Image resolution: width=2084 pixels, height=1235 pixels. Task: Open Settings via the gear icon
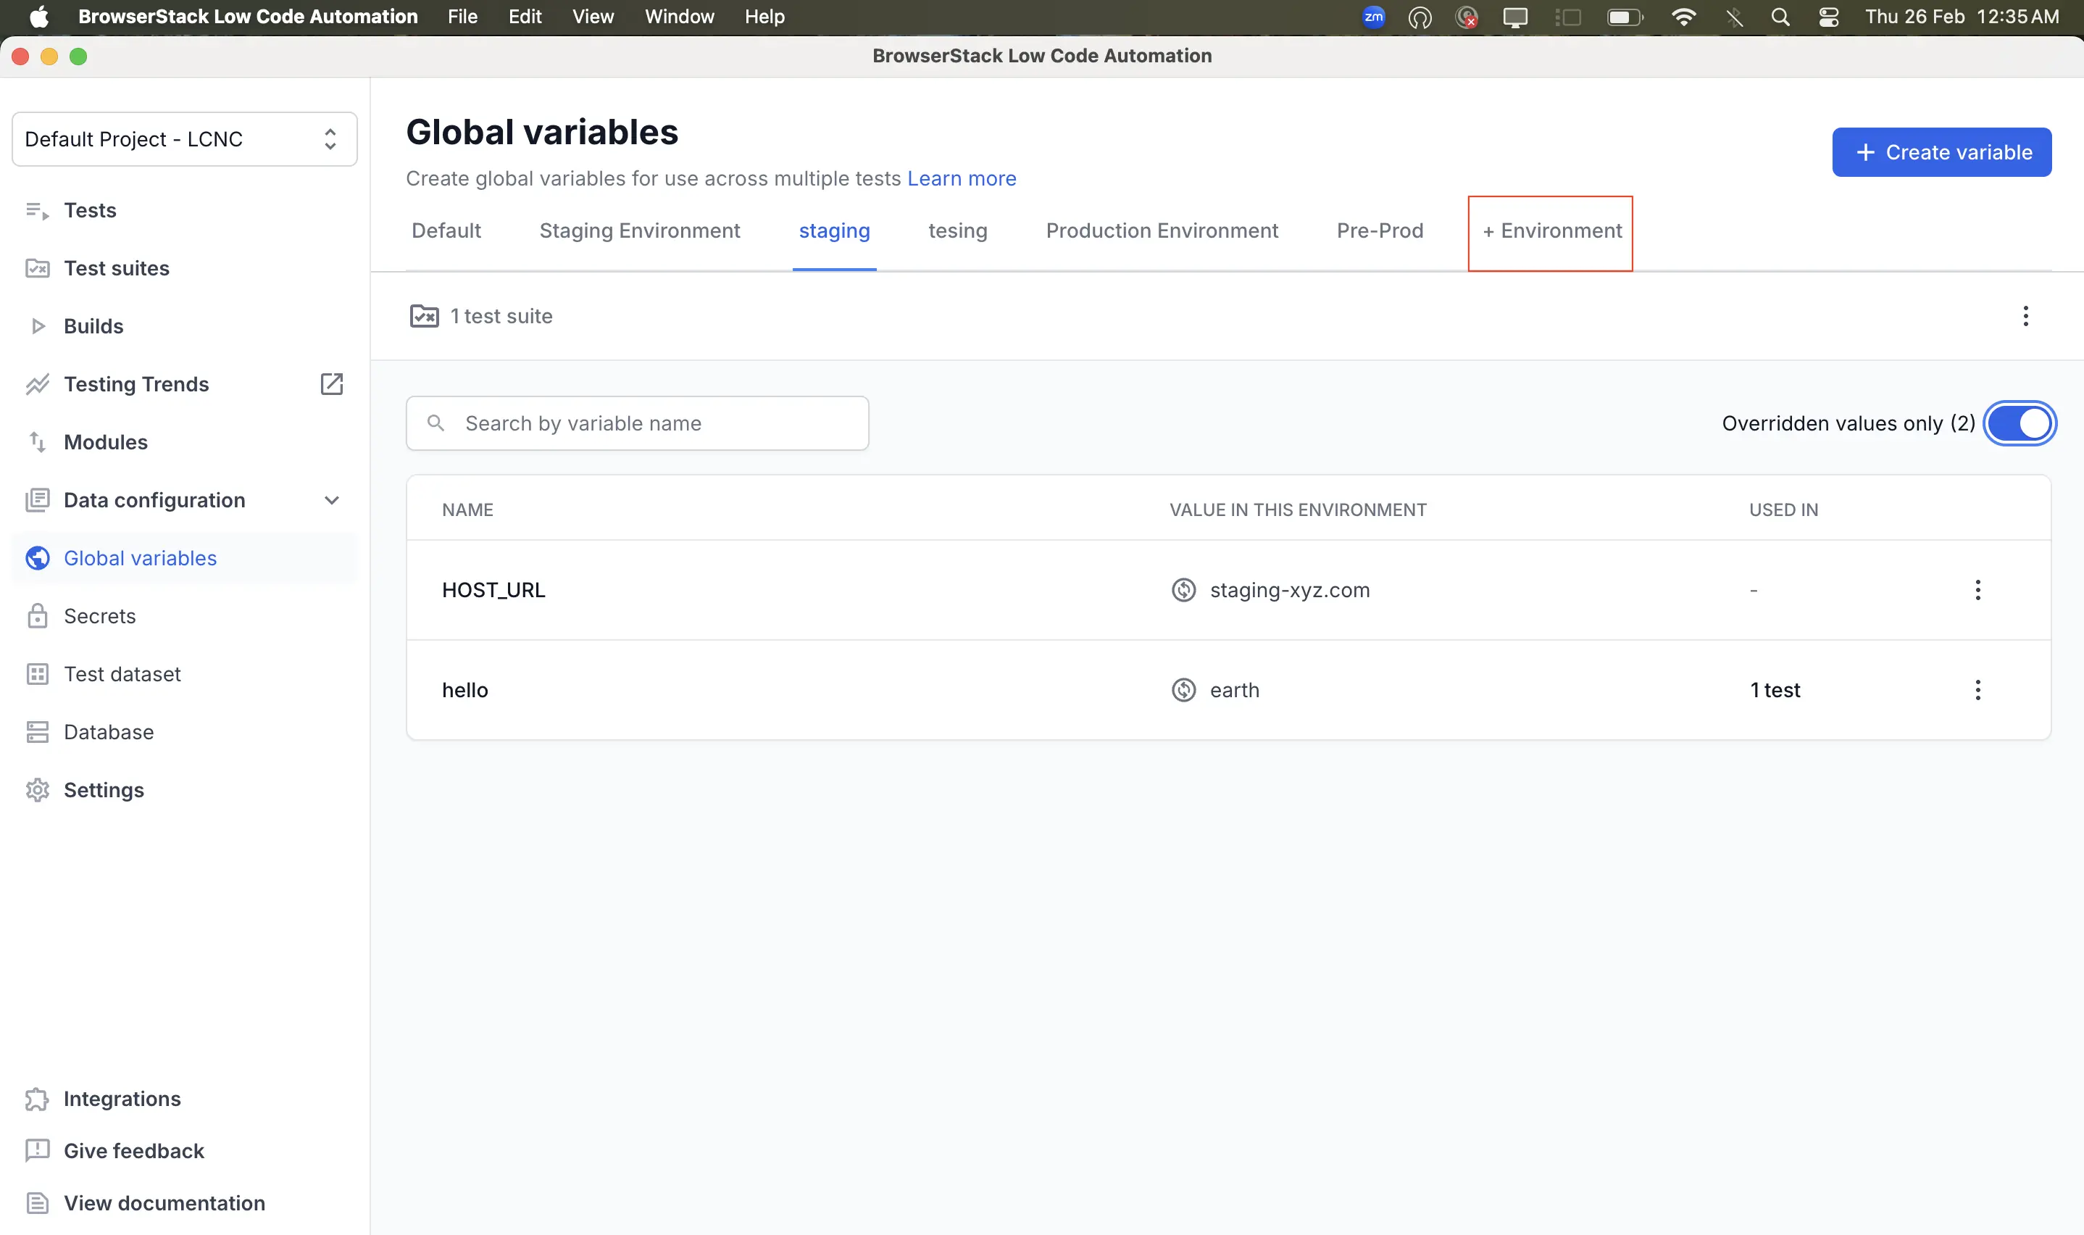pos(38,790)
